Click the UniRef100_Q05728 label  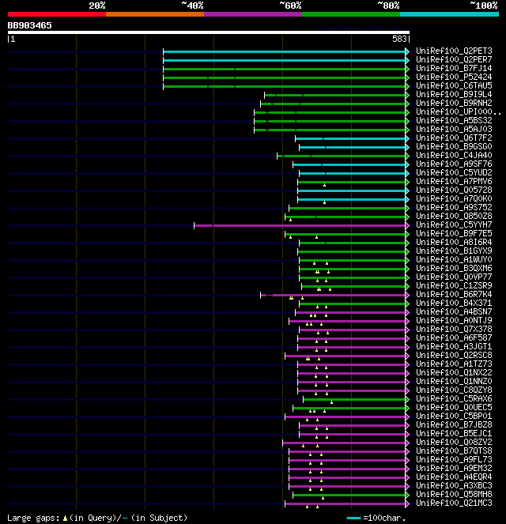[454, 190]
